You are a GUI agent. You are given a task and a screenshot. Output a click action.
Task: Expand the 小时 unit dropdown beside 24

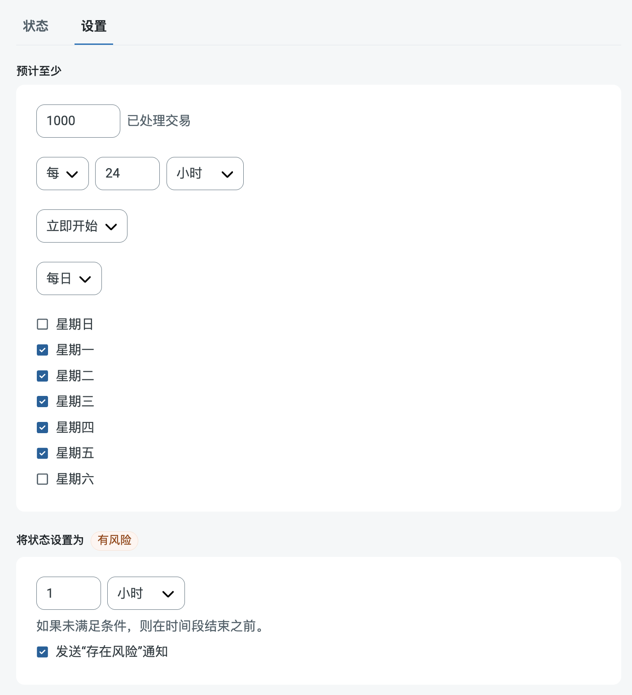(205, 174)
